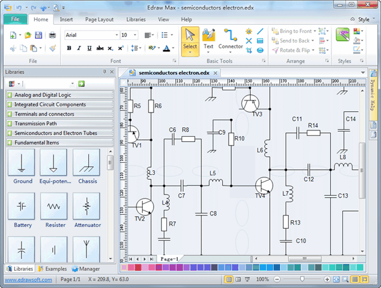Click the zoom slider handle
Screen dimensions: 381x288
pos(302,280)
